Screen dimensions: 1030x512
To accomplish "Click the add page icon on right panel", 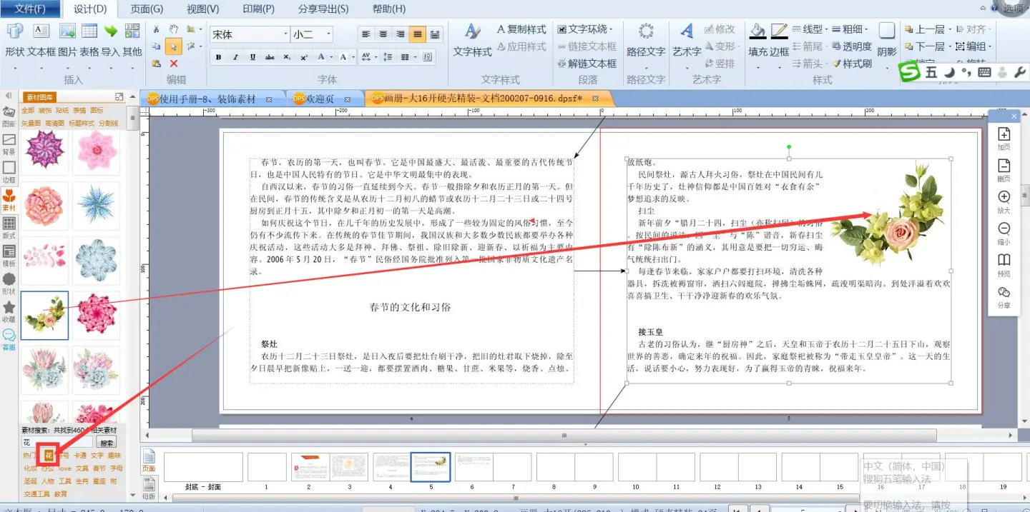I will 1004,139.
